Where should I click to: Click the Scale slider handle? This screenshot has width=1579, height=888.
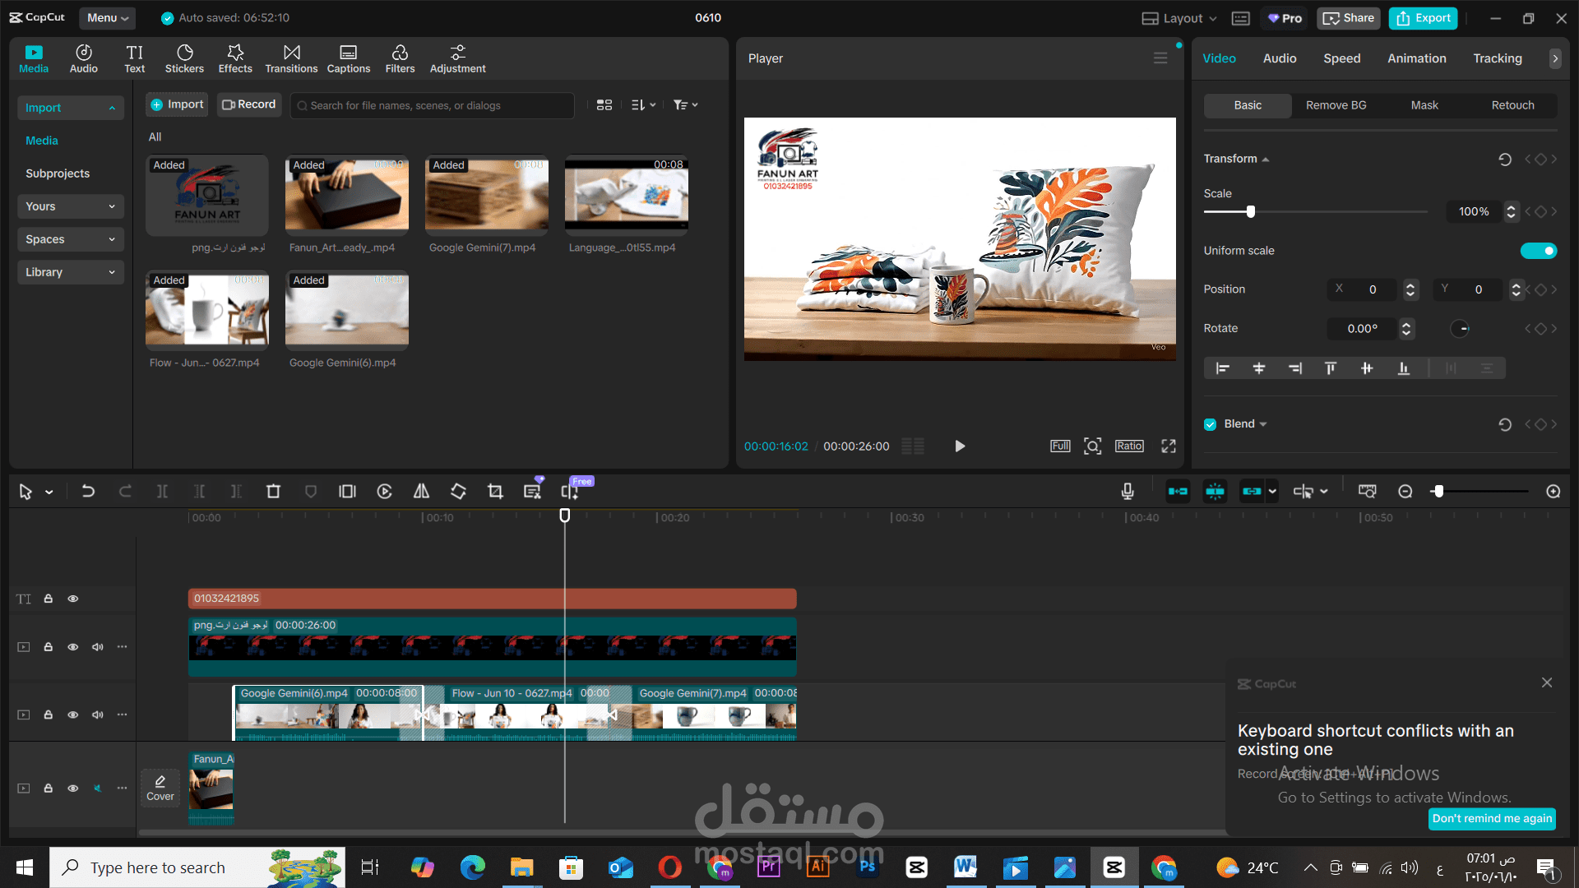point(1251,212)
